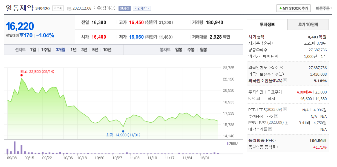The width and height of the screenshot is (337, 167).
Task: Switch to the 호가10단계 tab
Action: click(x=308, y=25)
